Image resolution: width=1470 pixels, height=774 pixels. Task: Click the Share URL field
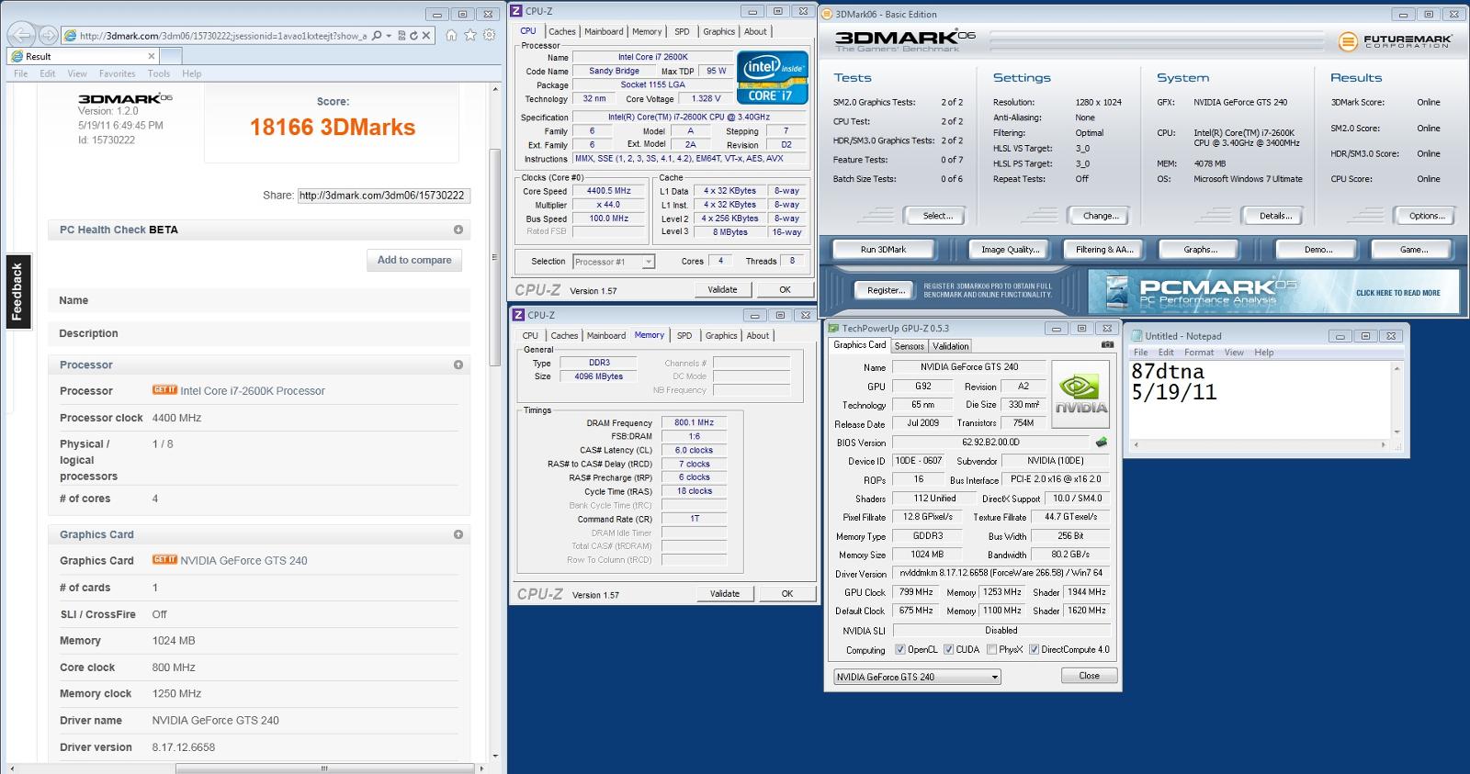383,196
